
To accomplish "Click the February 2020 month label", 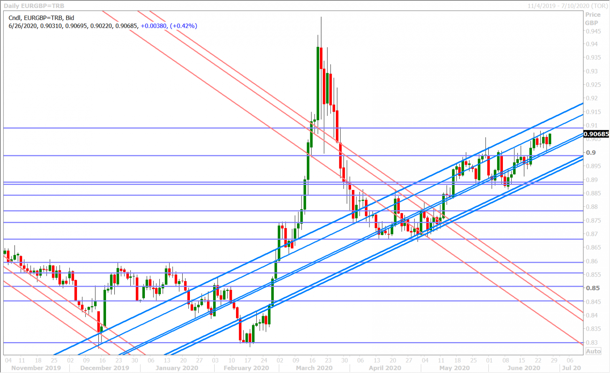I will 246,368.
